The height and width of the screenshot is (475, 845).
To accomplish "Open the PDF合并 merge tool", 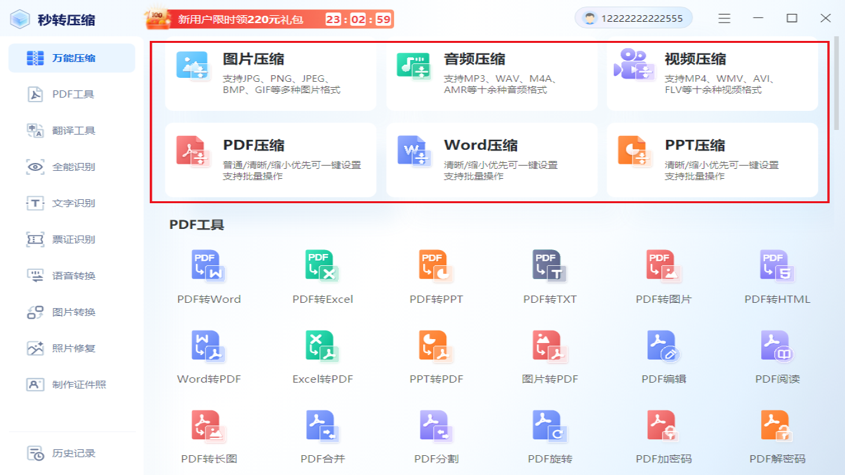I will [322, 429].
